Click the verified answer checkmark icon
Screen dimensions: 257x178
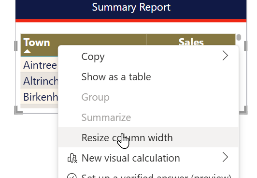72,176
